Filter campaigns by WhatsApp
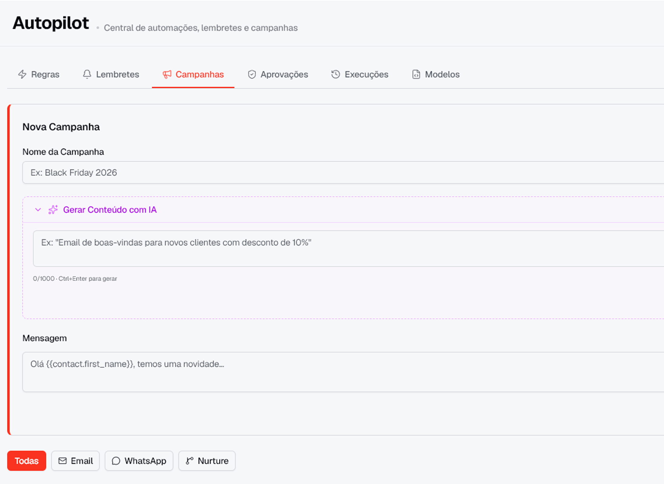This screenshot has width=664, height=484. click(x=139, y=461)
